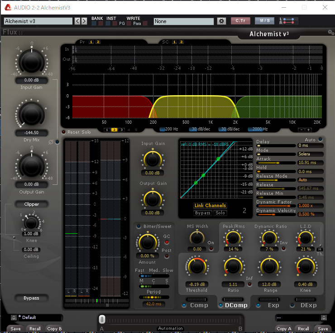Viewport: 335px width, 333px height.
Task: Click the Dynamic Ratio knob
Action: tap(269, 238)
